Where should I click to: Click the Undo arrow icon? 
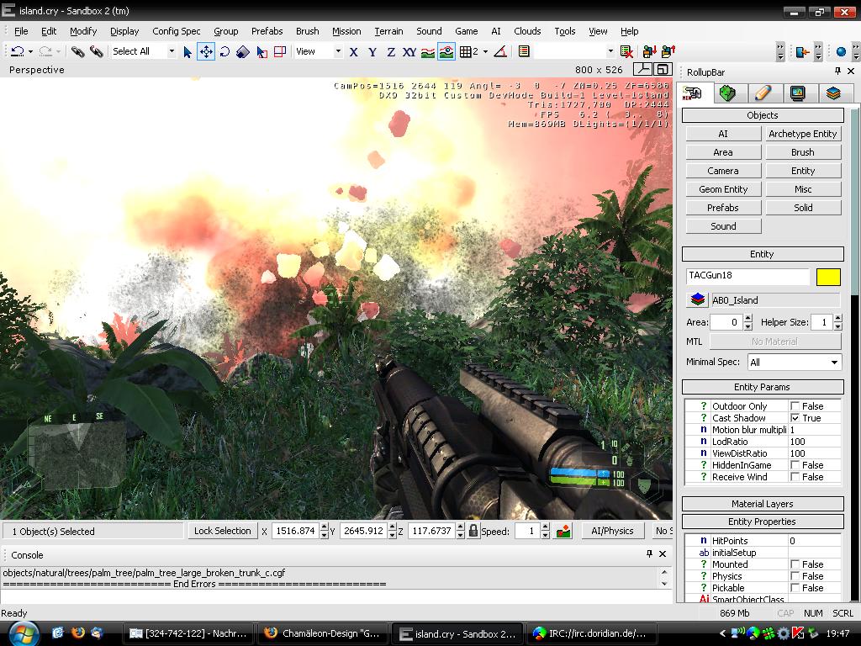click(x=18, y=51)
